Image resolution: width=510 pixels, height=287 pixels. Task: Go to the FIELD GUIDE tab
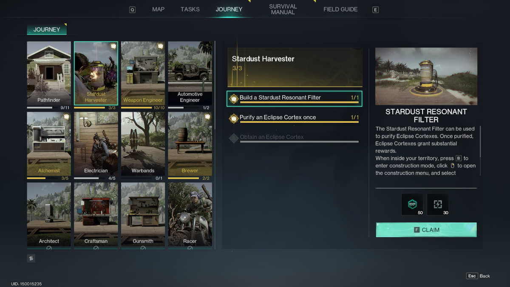point(340,9)
